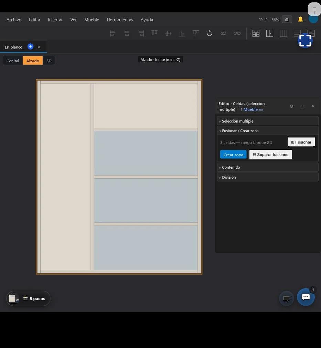Open the notifications bell

(x=300, y=20)
